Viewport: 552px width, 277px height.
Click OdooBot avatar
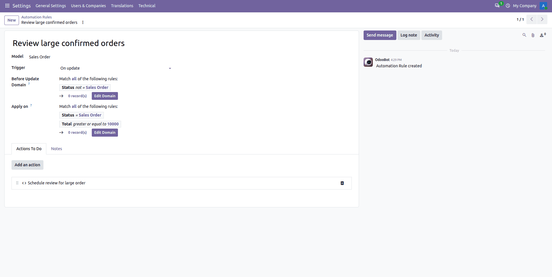368,62
